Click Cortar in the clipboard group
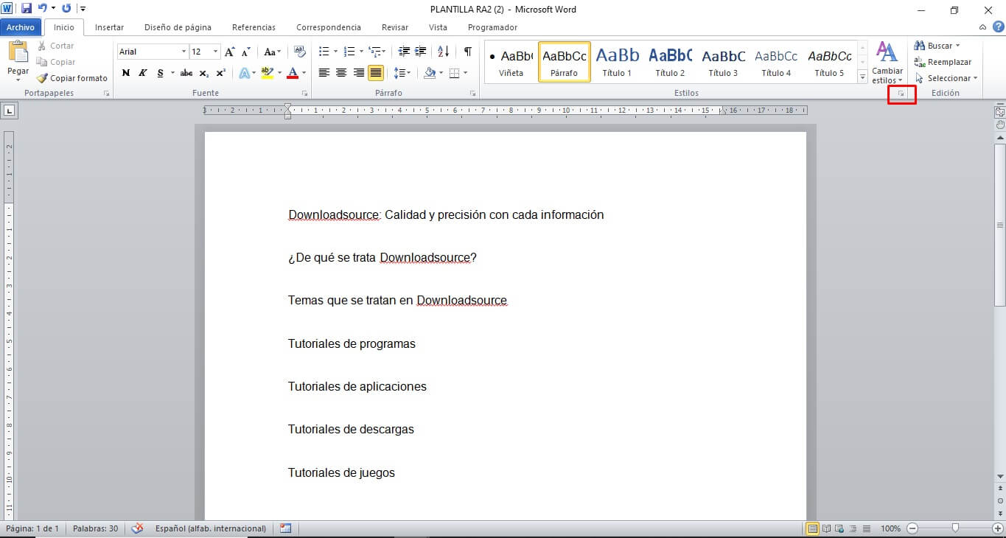This screenshot has width=1006, height=538. [56, 46]
